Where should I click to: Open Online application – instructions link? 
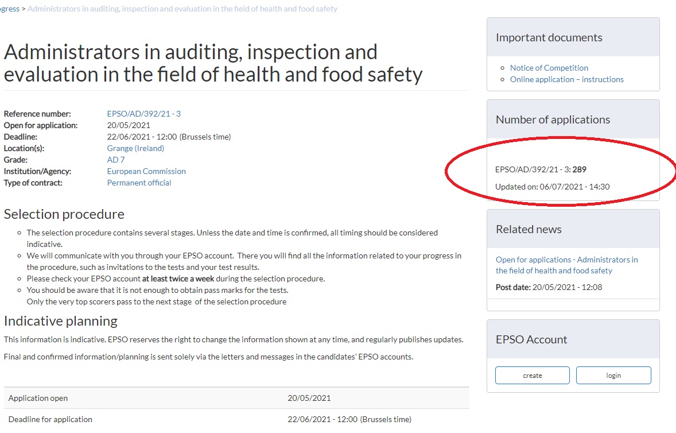566,79
